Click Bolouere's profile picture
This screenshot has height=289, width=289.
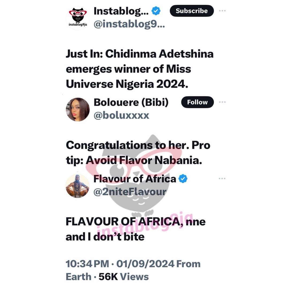click(78, 109)
